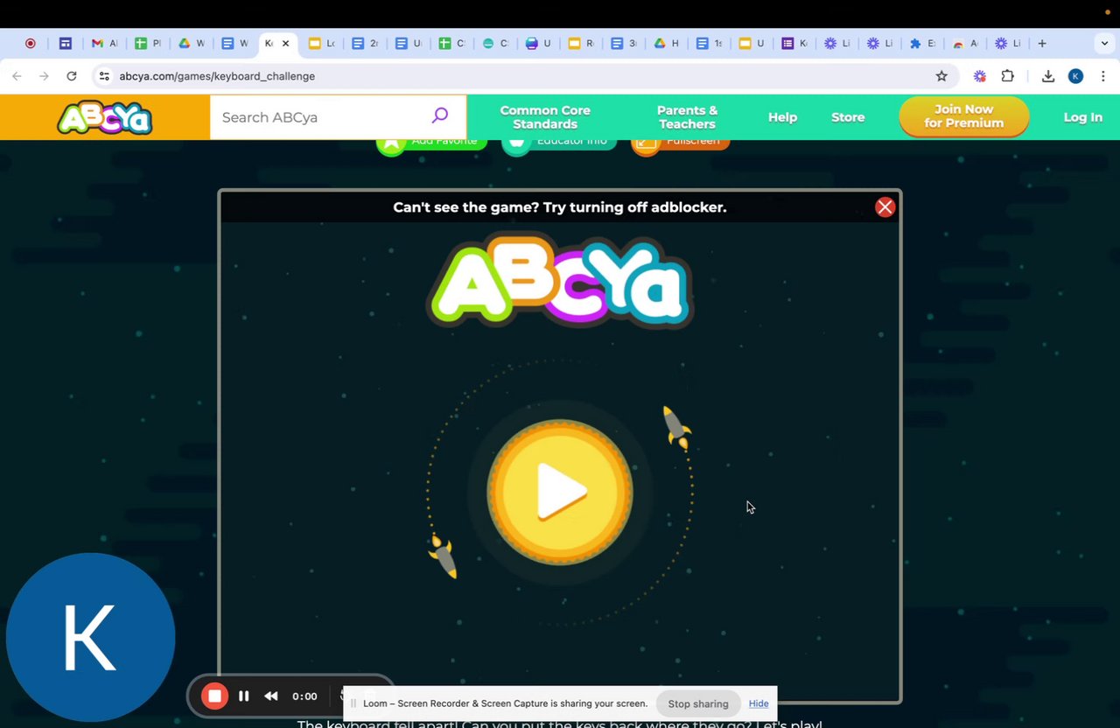Reload the page

coord(72,76)
